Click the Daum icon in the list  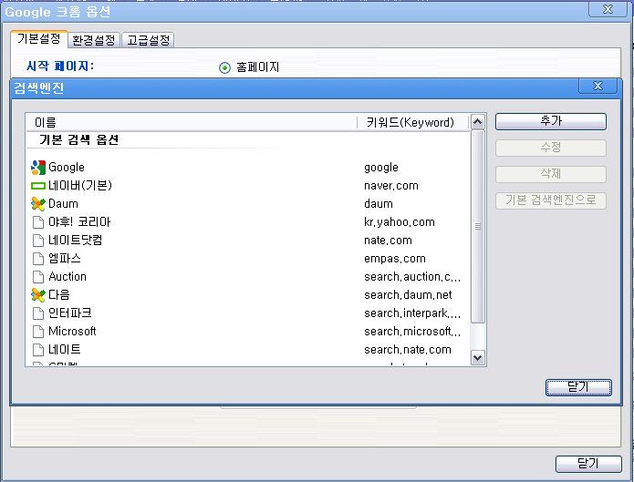point(38,204)
